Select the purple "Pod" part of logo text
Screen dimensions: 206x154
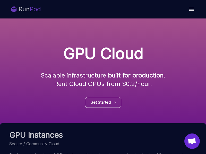click(35, 9)
